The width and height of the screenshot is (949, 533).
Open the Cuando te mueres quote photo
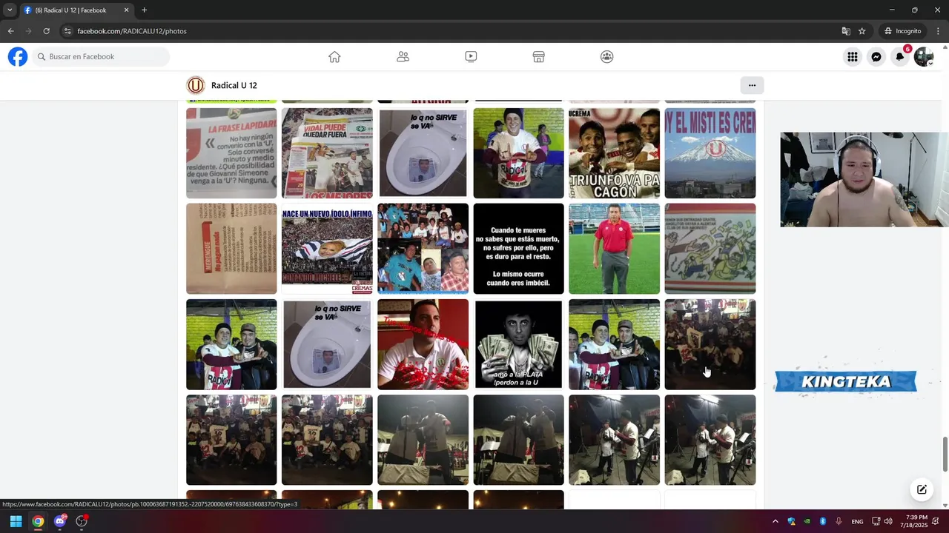point(518,249)
